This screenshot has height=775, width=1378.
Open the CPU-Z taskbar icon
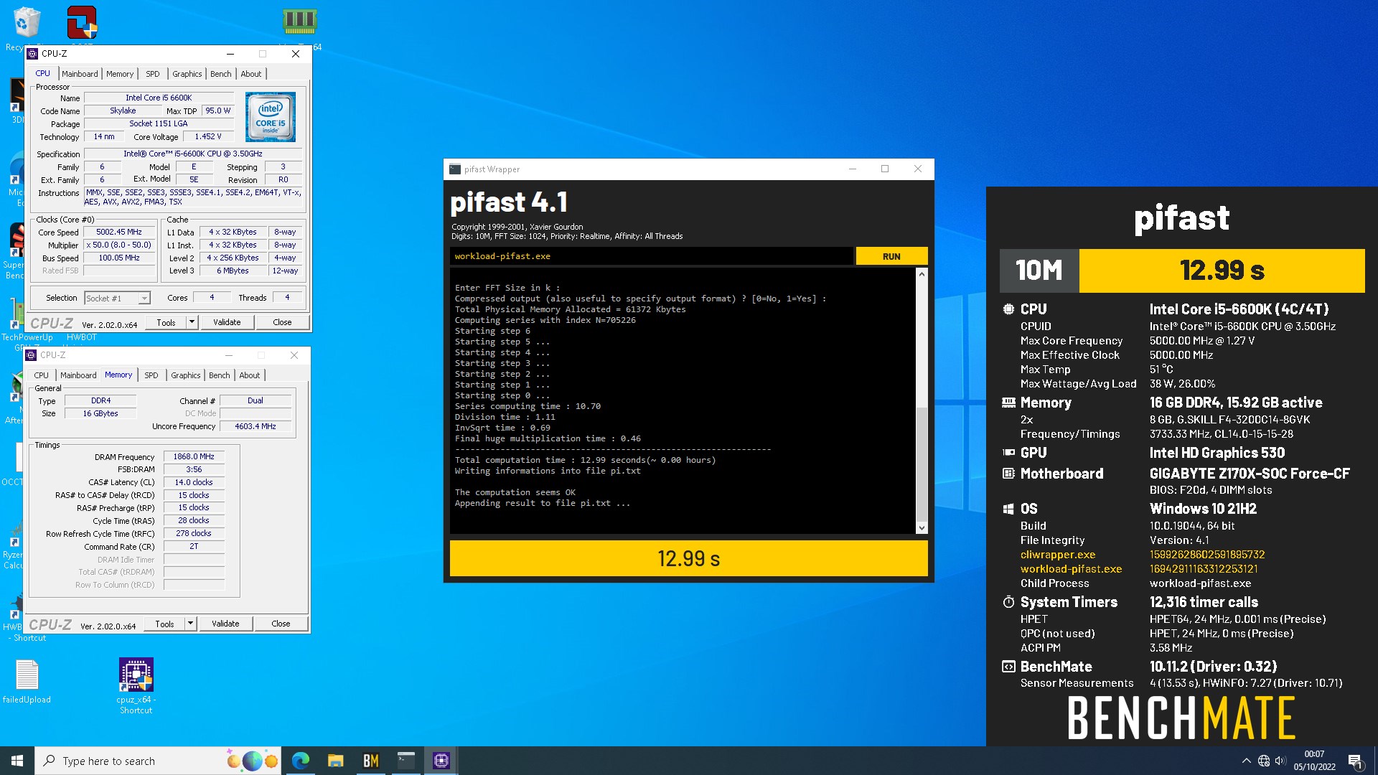pyautogui.click(x=441, y=761)
